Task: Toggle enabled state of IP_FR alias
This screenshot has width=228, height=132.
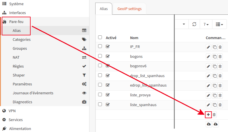Action: 108,47
